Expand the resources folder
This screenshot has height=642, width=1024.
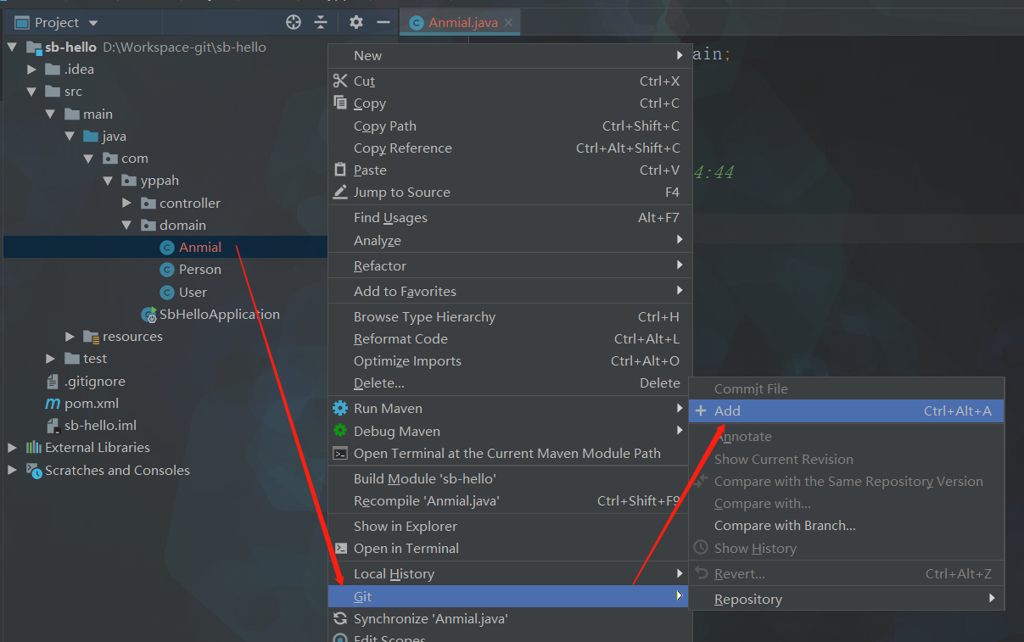[x=70, y=337]
